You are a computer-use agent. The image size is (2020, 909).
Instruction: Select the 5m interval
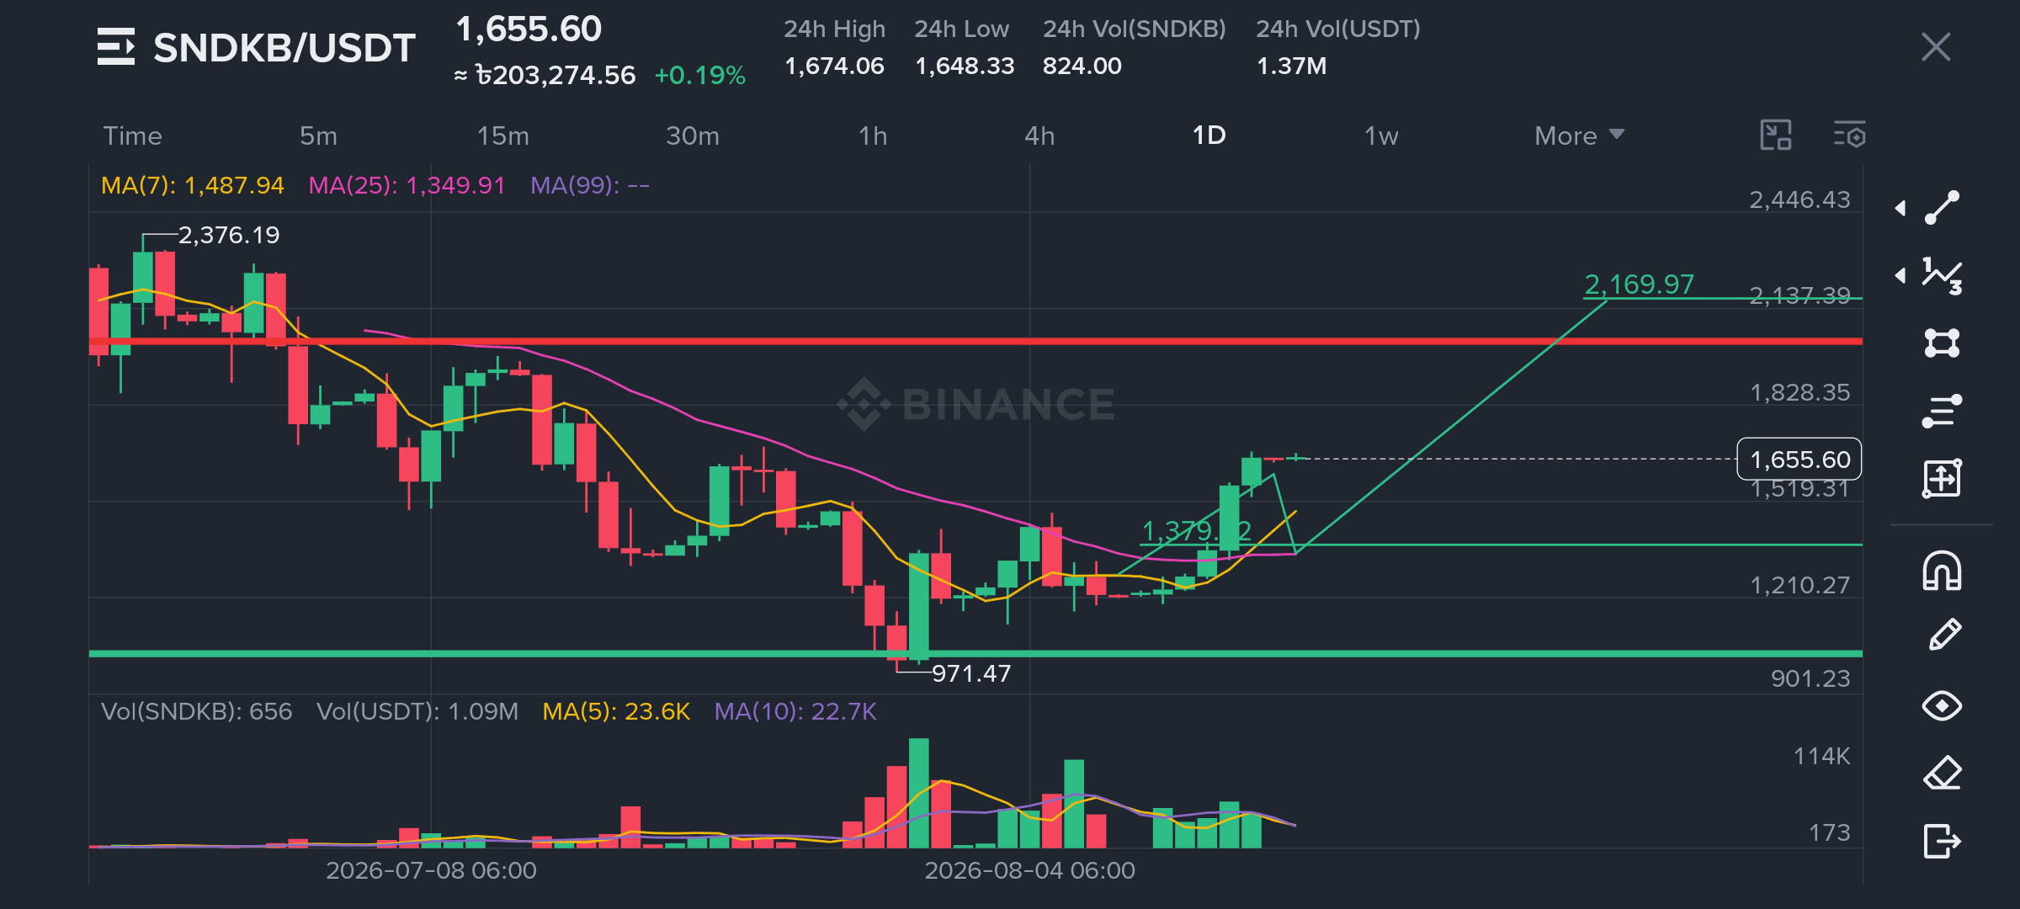point(318,136)
